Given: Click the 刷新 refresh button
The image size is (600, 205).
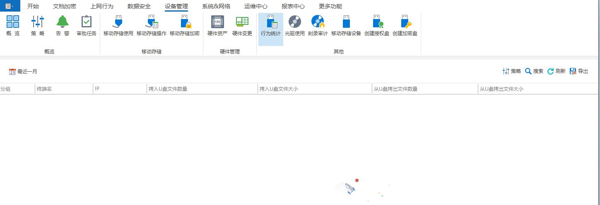Looking at the screenshot, I should pos(557,71).
